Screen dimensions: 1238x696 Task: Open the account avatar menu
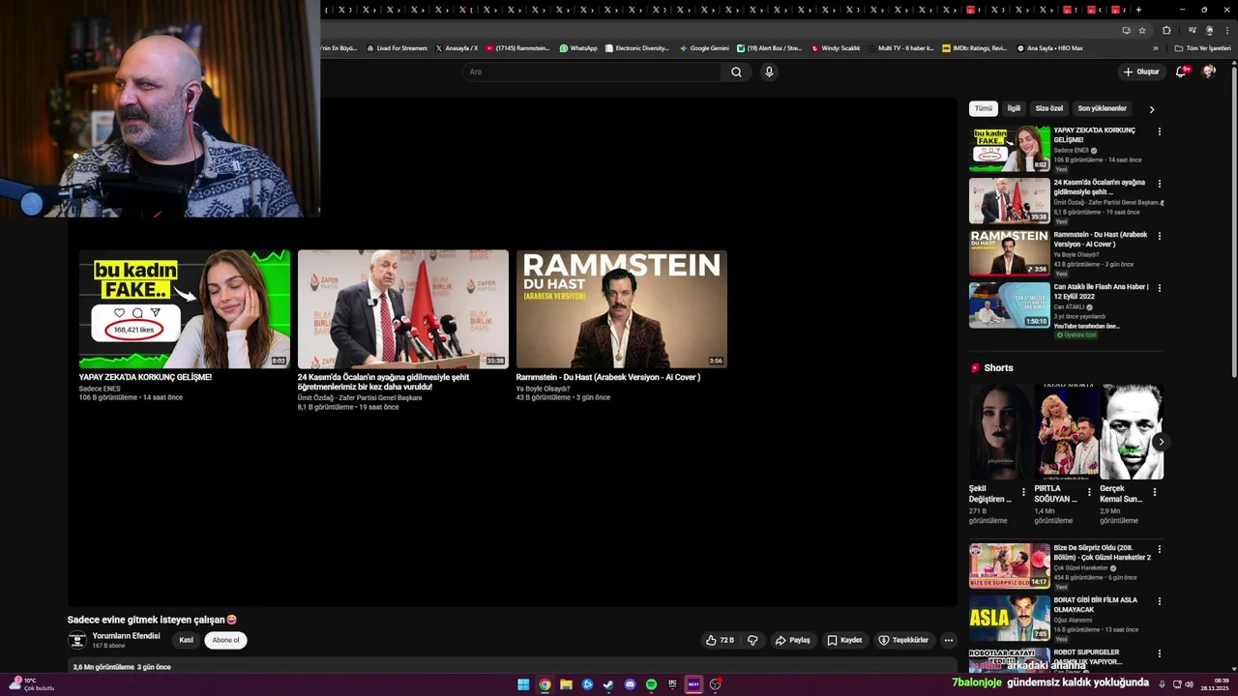[x=1209, y=72]
